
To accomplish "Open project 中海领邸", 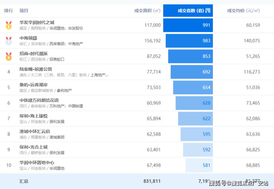I will (x=28, y=38).
